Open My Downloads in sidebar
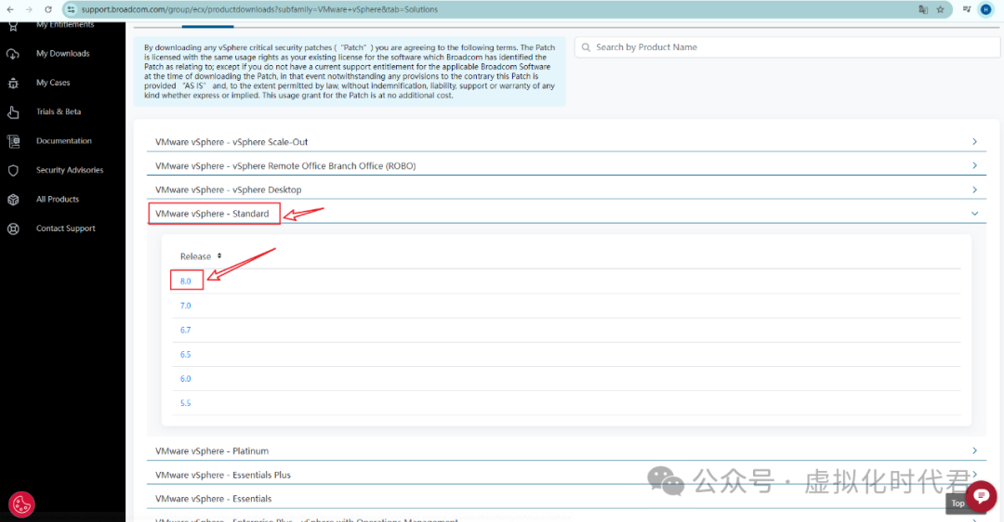 (x=63, y=54)
